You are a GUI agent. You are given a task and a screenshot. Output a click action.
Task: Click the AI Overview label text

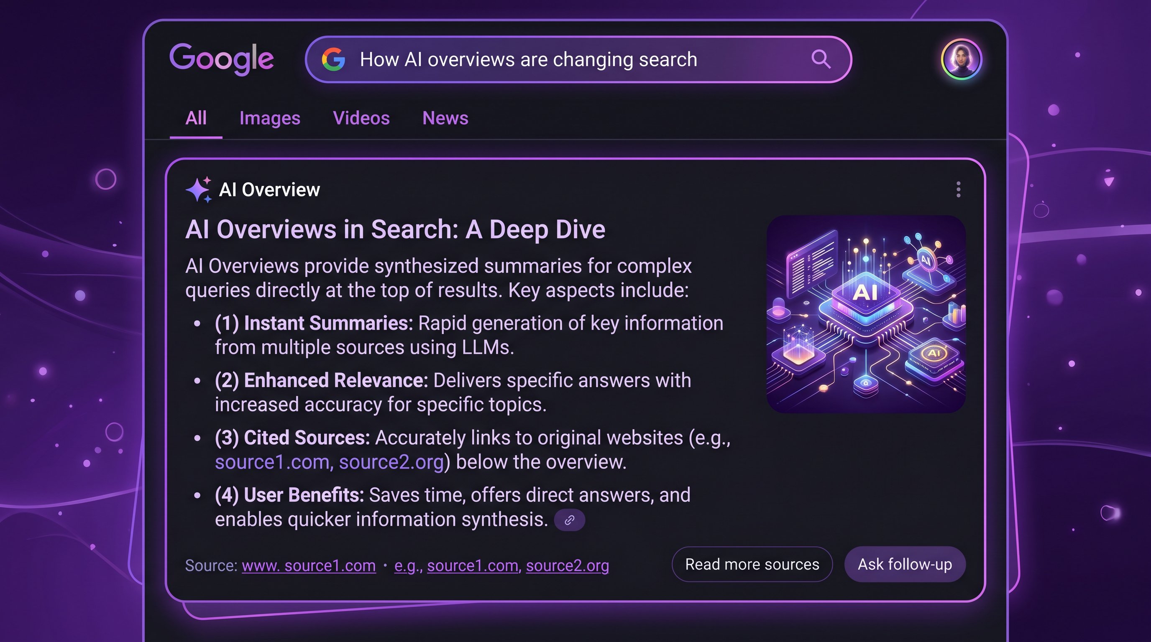pos(269,190)
